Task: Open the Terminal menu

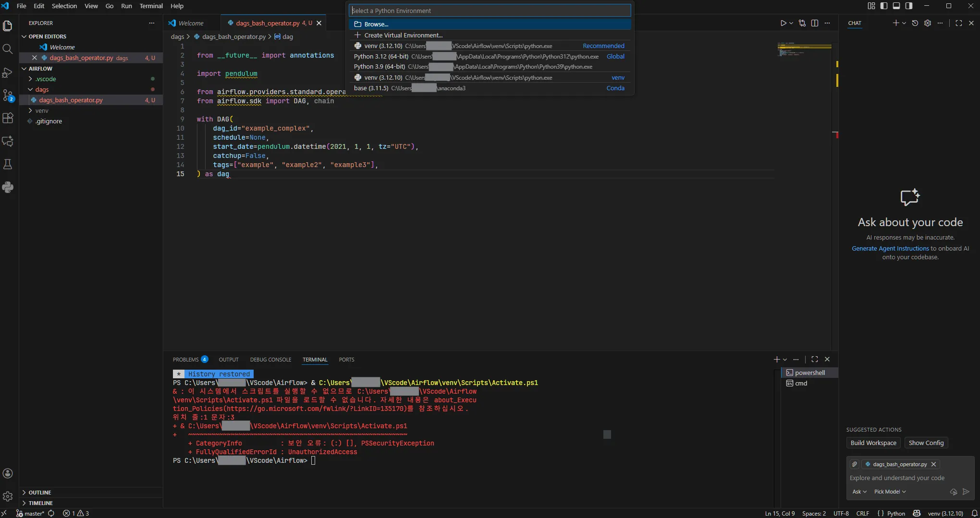Action: tap(151, 6)
